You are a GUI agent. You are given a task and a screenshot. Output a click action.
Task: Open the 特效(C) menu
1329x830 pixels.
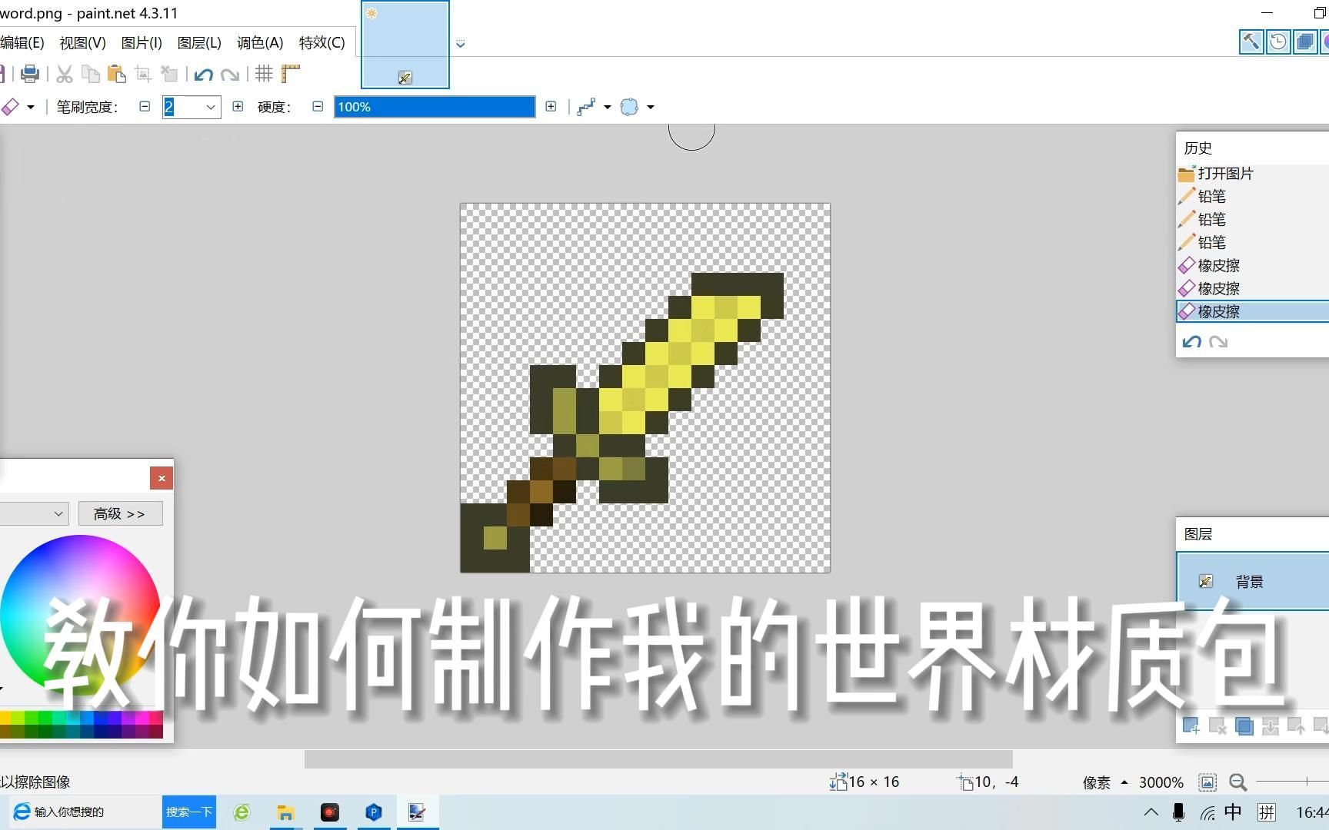[321, 42]
